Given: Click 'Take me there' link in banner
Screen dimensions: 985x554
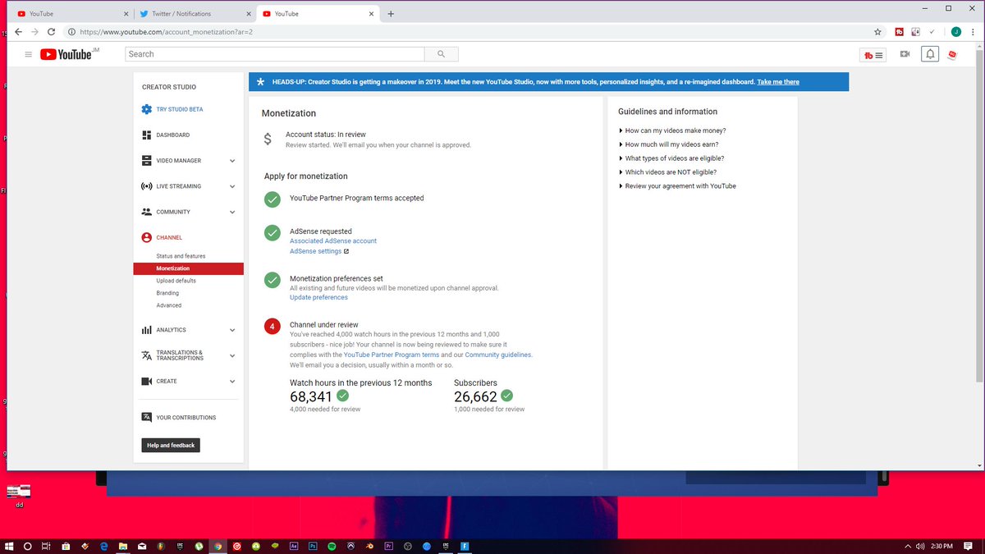Looking at the screenshot, I should pos(778,82).
